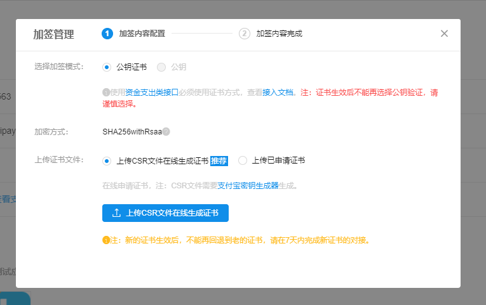This screenshot has height=305, width=486.
Task: Click the 加签管理 dialog title
Action: [x=53, y=34]
